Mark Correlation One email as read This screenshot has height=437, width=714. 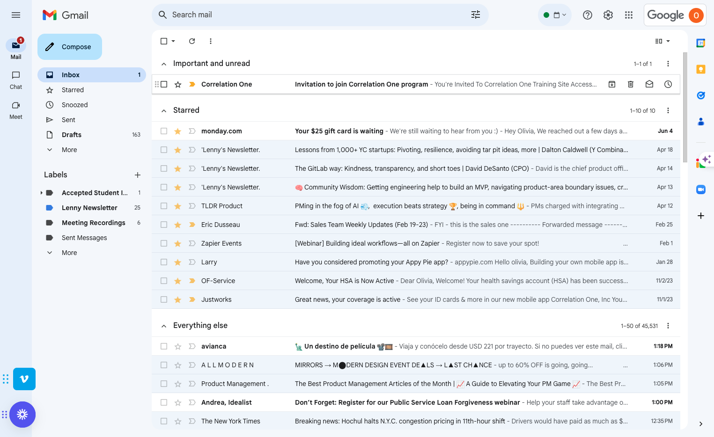click(x=649, y=84)
